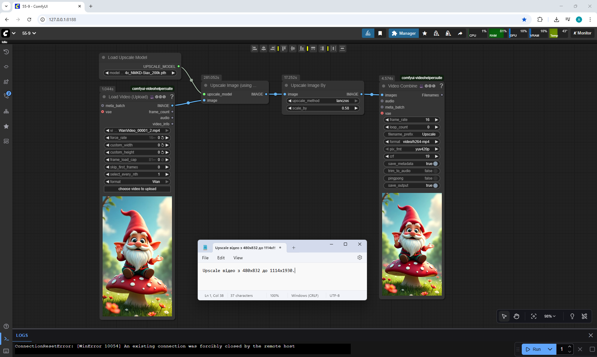This screenshot has height=357, width=597.
Task: Click the hand pan tool
Action: coord(516,316)
